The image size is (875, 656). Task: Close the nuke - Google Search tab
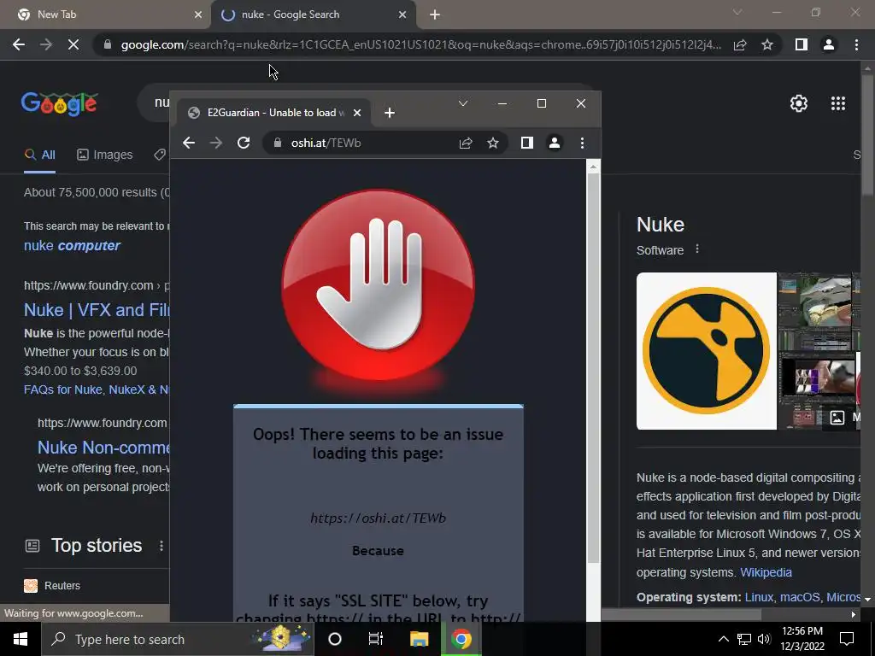click(x=402, y=15)
